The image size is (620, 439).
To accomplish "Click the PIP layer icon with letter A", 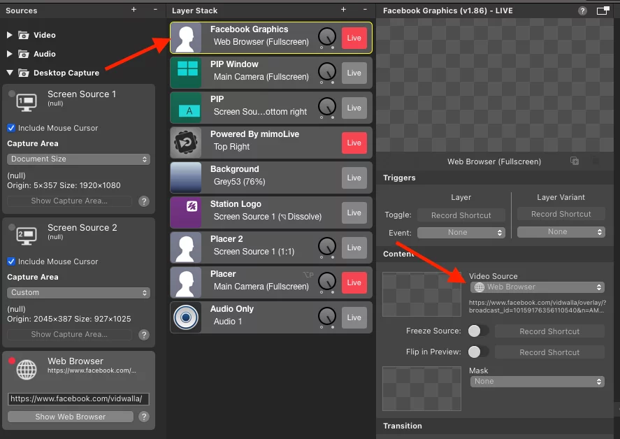I will pyautogui.click(x=186, y=108).
